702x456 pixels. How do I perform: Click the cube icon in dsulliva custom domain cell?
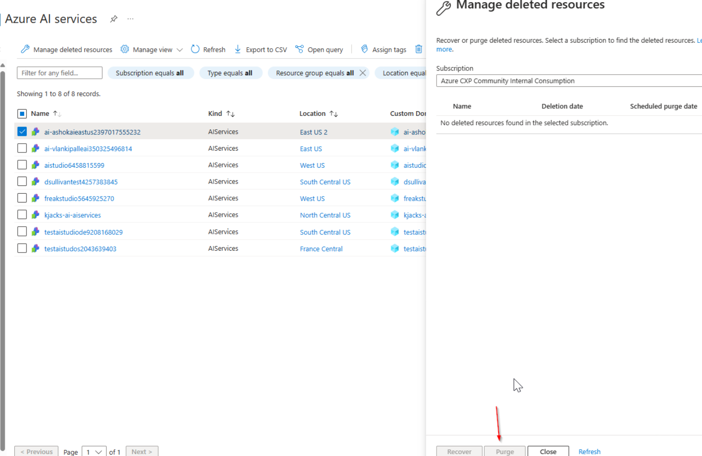395,182
